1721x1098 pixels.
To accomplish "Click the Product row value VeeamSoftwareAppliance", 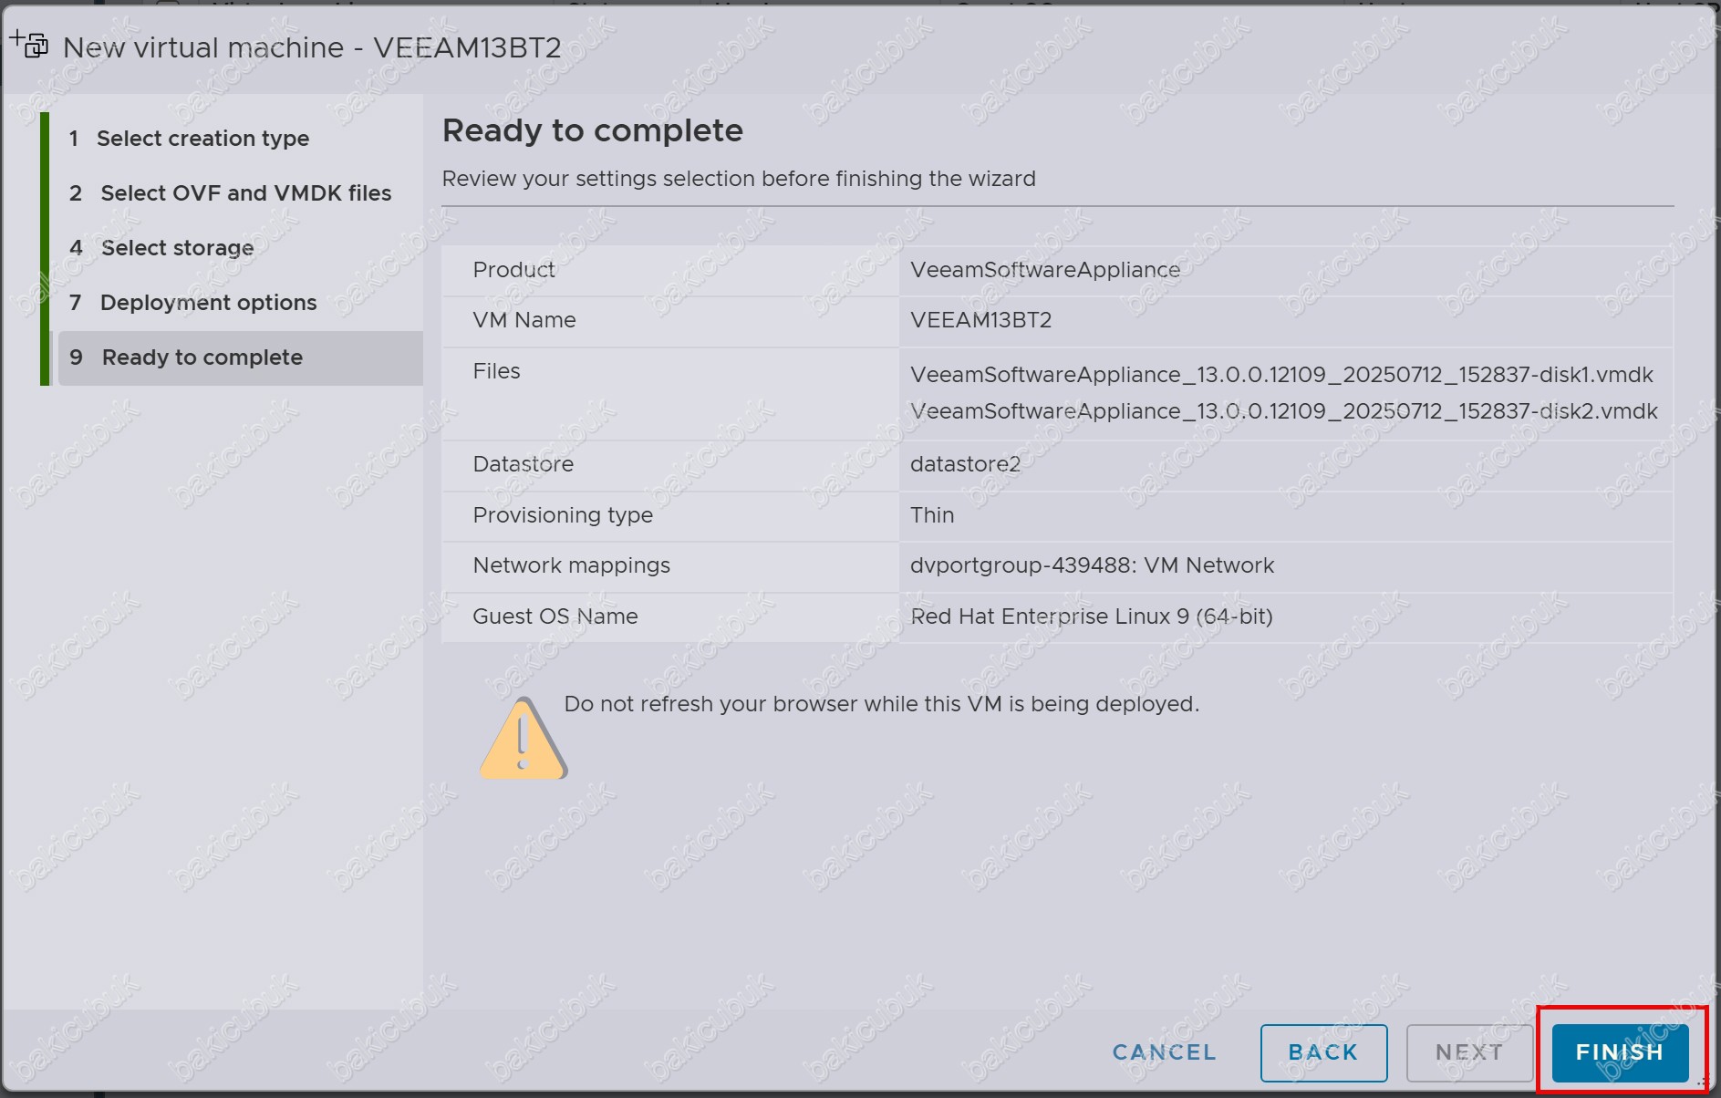I will (1045, 270).
